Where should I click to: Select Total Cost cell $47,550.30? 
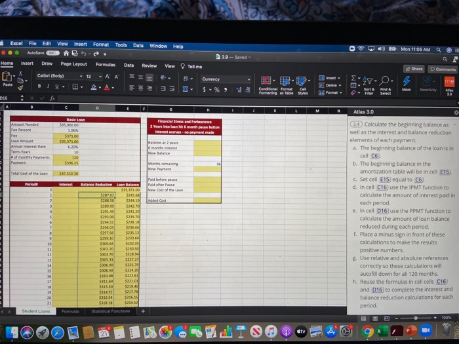66,173
